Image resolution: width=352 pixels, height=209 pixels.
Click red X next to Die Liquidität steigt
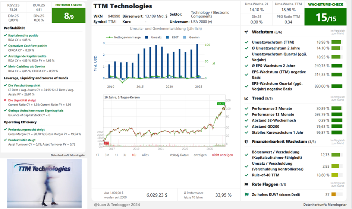click(5, 100)
